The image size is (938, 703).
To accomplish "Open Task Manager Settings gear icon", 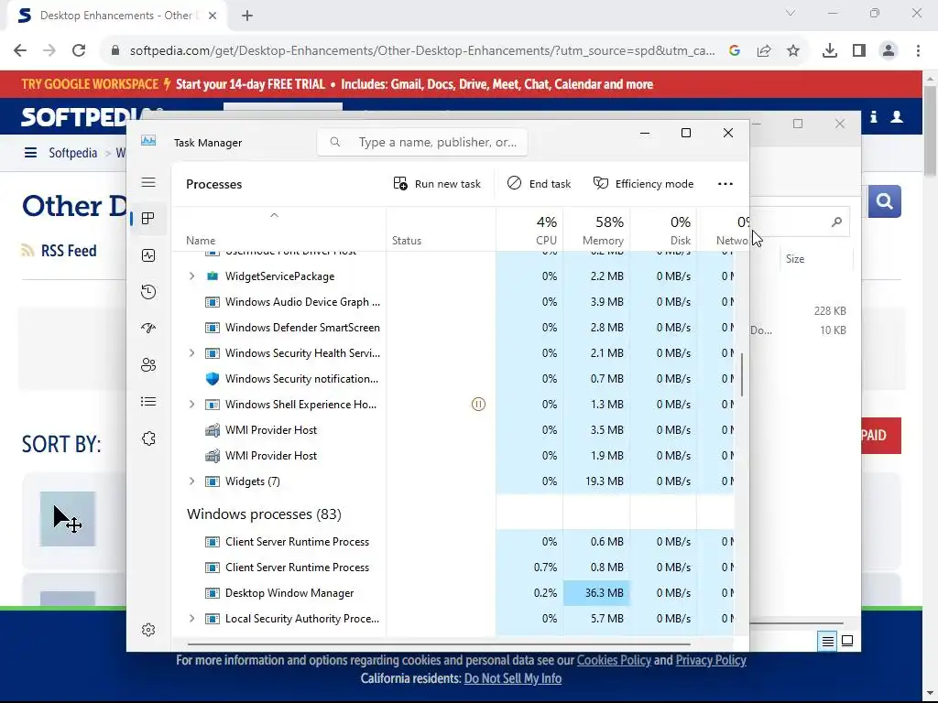I will tap(148, 630).
